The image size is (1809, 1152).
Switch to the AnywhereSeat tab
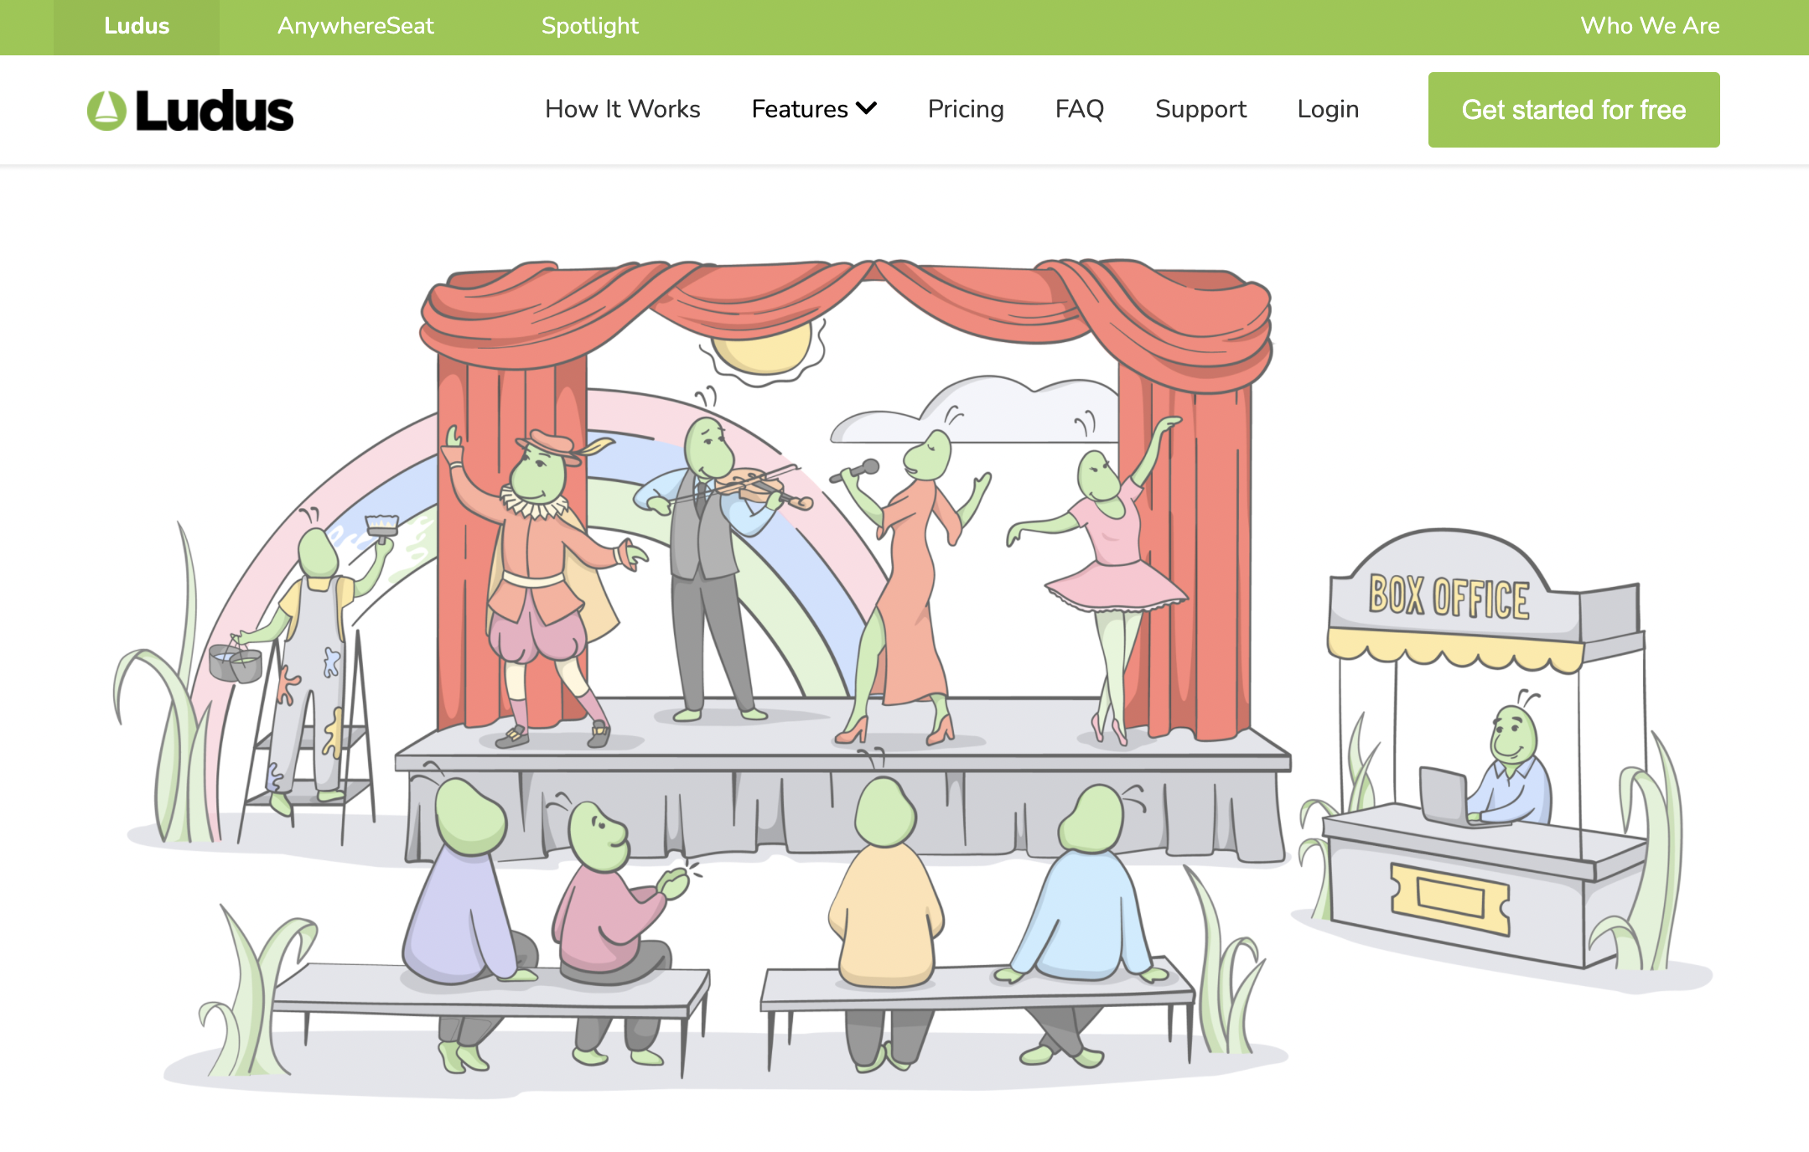[x=355, y=26]
